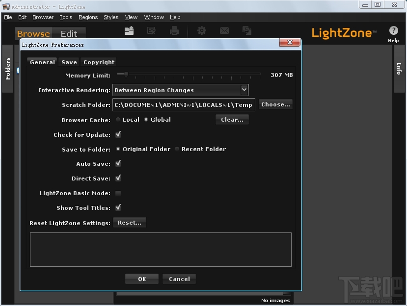The width and height of the screenshot is (407, 306).
Task: Open the Info panel on the right edge
Action: [399, 69]
